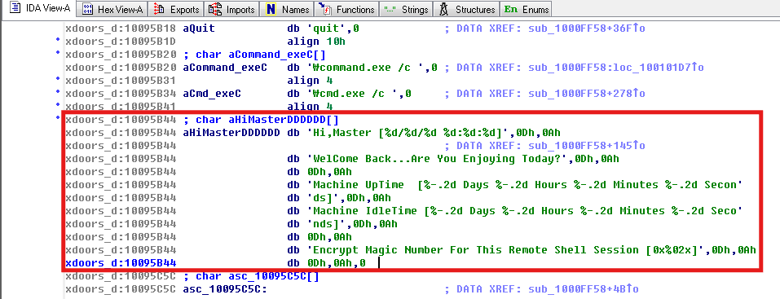Click the Hex View-A grid icon

coord(88,9)
